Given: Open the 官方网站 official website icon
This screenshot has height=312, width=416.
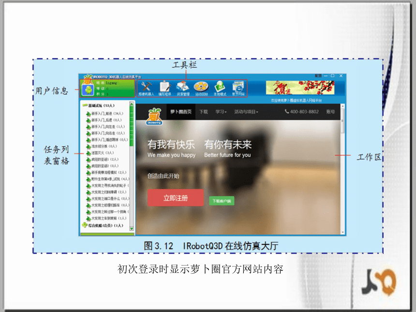Looking at the screenshot, I should coord(238,89).
